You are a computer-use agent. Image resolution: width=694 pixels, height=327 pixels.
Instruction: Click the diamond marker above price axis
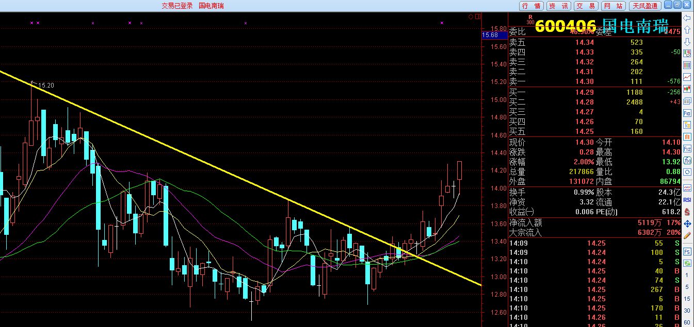471,17
